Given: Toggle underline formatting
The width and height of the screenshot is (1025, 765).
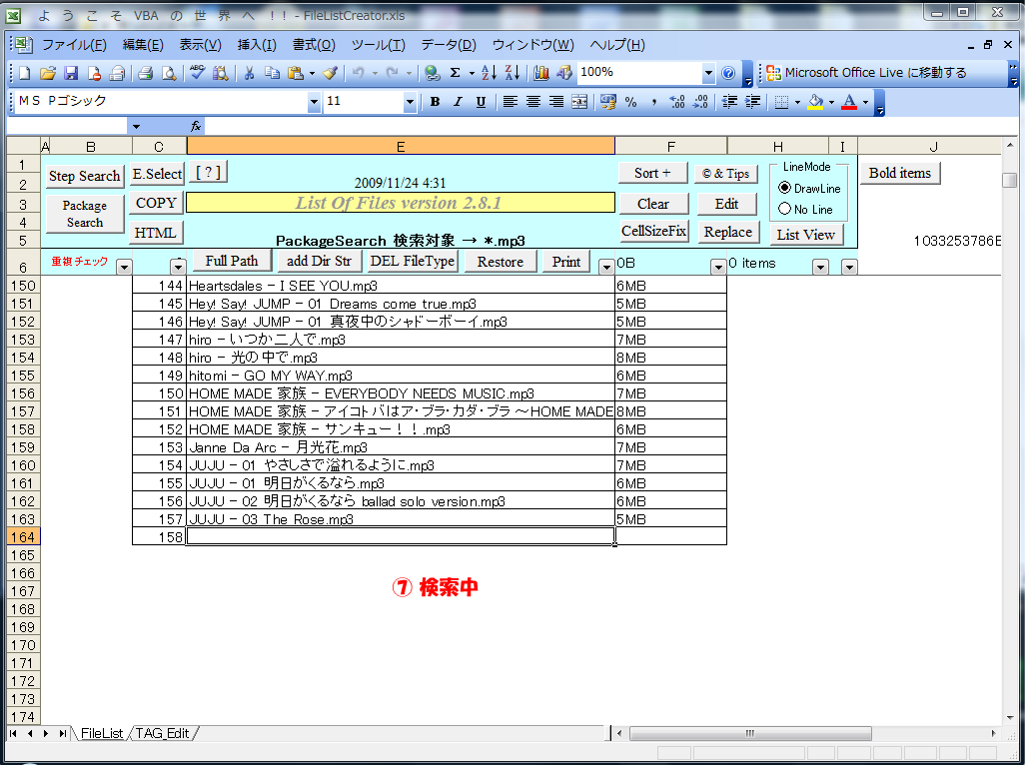Looking at the screenshot, I should pyautogui.click(x=482, y=102).
